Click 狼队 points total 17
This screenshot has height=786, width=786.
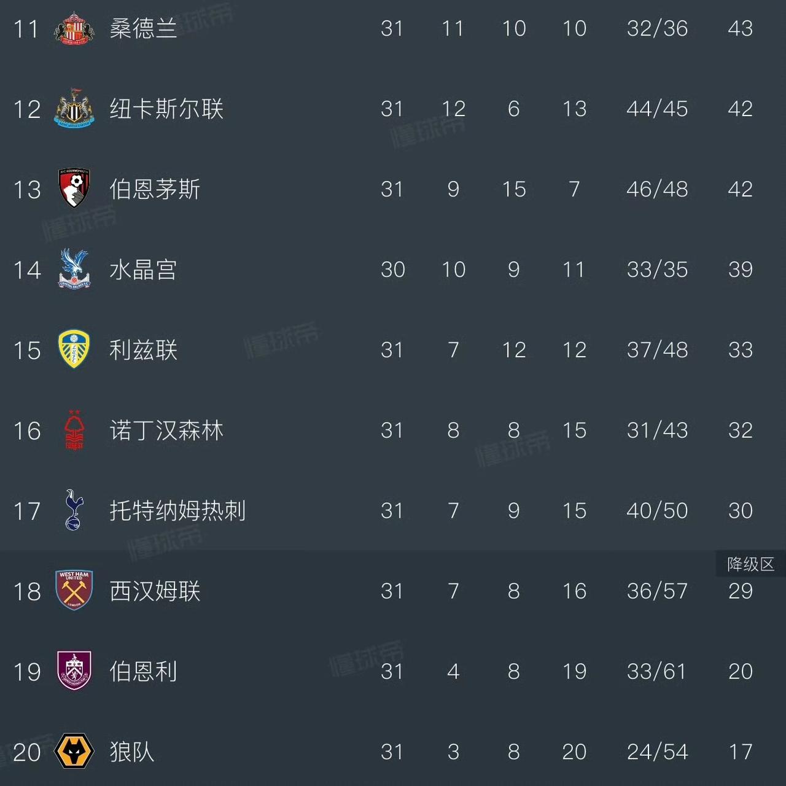(x=740, y=752)
